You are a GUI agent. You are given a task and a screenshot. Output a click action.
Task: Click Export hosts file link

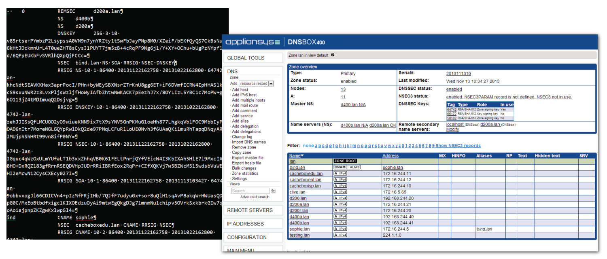(246, 163)
